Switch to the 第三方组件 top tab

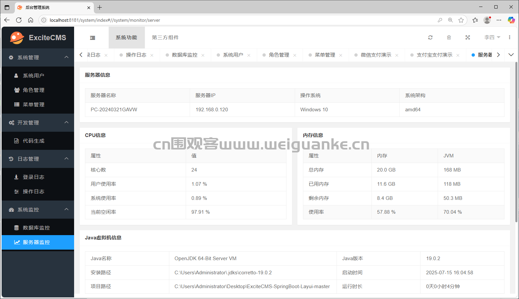(165, 38)
